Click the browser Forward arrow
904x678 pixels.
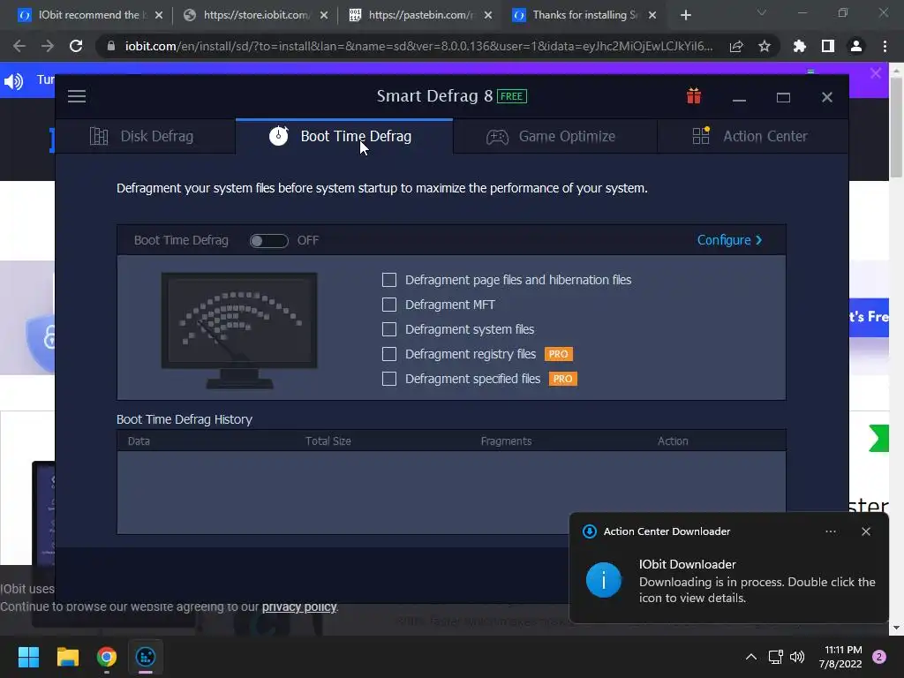[x=48, y=46]
